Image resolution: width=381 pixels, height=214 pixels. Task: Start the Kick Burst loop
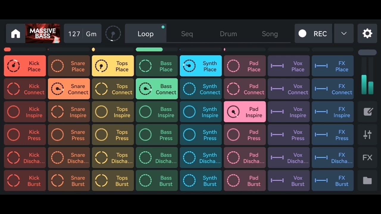point(25,180)
